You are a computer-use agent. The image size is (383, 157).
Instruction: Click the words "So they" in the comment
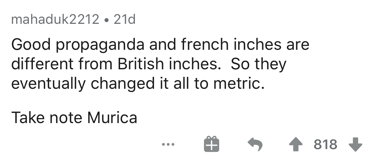[258, 64]
